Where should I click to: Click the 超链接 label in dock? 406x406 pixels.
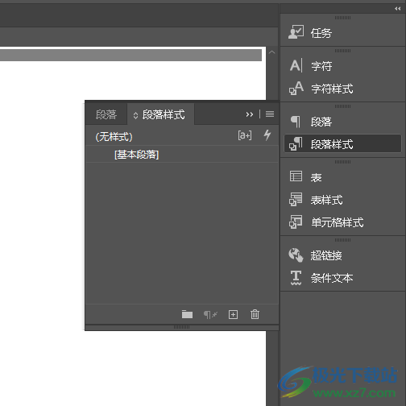(326, 255)
